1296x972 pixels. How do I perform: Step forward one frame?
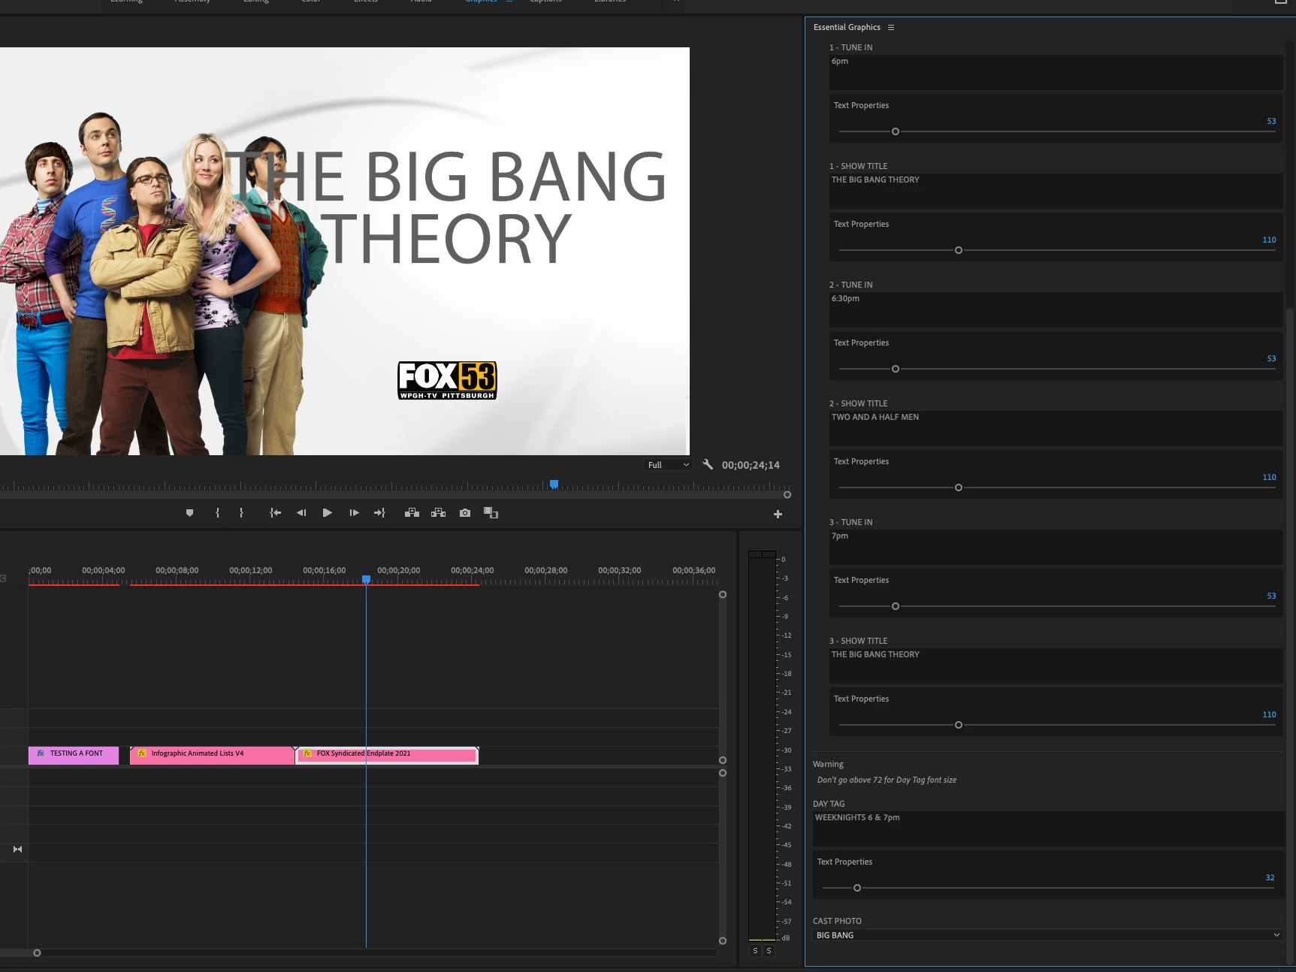[354, 513]
